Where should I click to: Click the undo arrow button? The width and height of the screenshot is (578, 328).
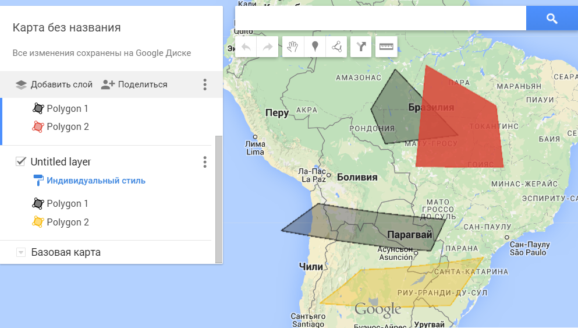[246, 47]
